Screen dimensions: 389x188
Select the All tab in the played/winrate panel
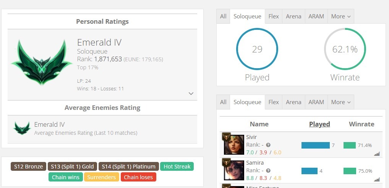pyautogui.click(x=223, y=16)
